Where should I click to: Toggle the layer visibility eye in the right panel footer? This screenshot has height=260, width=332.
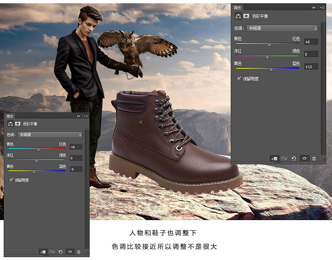(305, 158)
